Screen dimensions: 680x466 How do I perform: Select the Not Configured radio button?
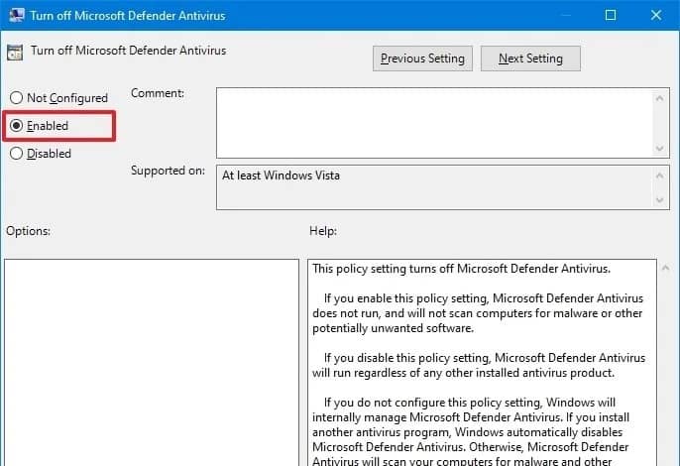[x=58, y=98]
